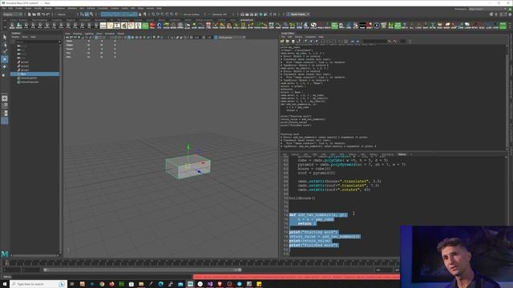Choose the Lasso select tool
Image resolution: width=513 pixels, height=288 pixels.
(x=5, y=45)
